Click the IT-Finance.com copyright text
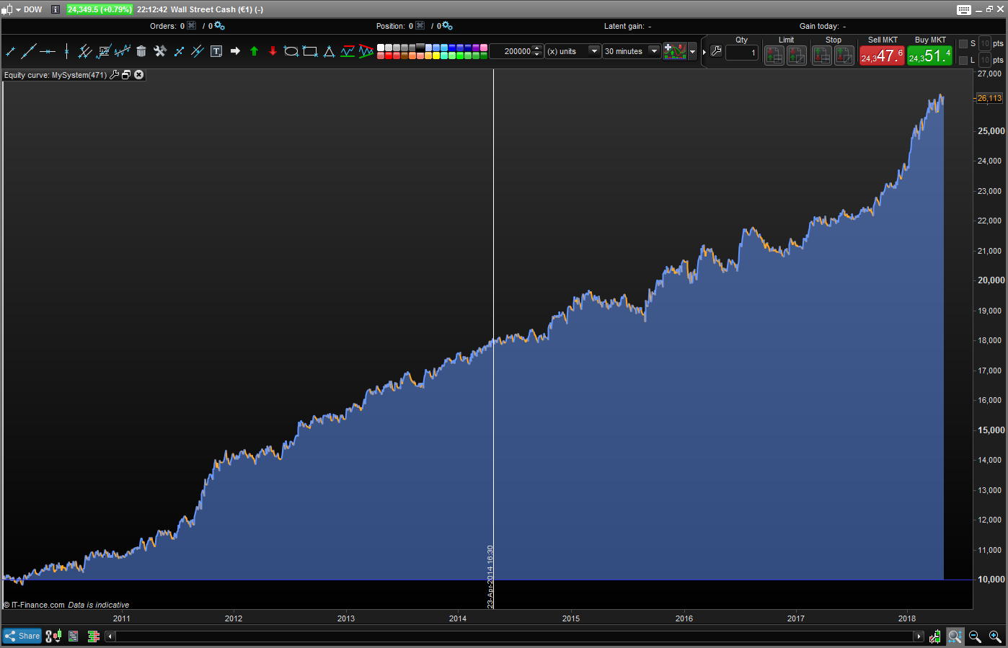The width and height of the screenshot is (1008, 648). tap(34, 605)
